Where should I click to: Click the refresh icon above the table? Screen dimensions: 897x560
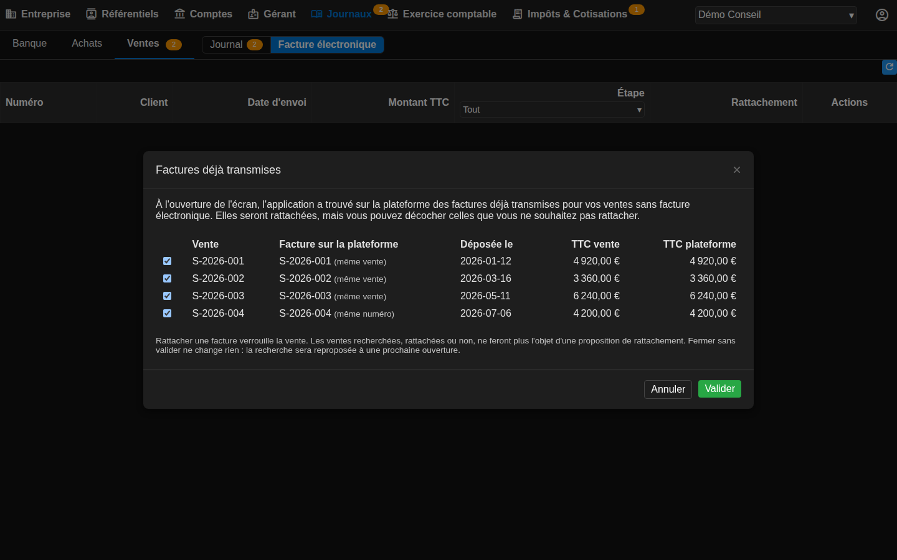pos(890,67)
